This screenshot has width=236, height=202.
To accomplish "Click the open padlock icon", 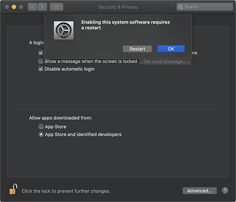I will [x=13, y=189].
